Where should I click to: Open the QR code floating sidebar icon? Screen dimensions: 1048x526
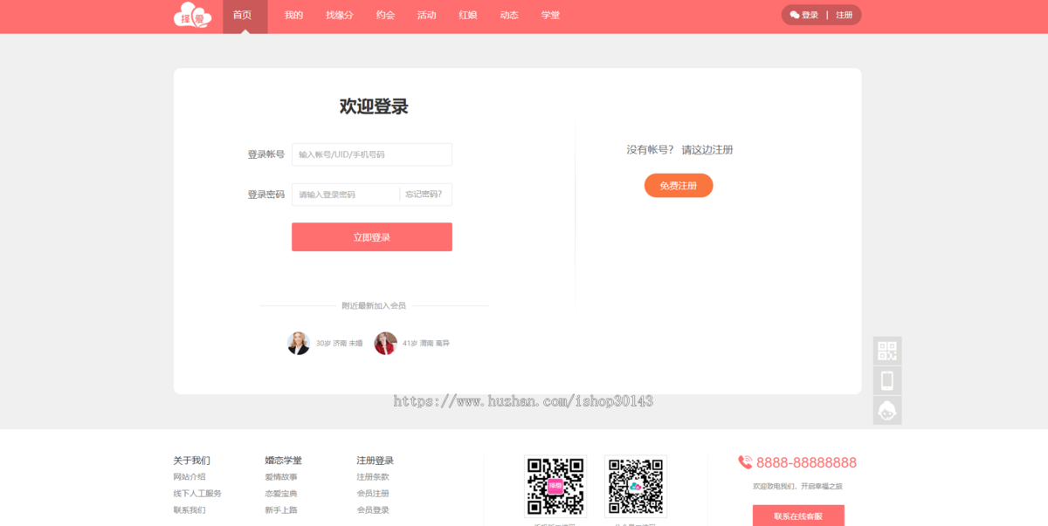(x=887, y=349)
